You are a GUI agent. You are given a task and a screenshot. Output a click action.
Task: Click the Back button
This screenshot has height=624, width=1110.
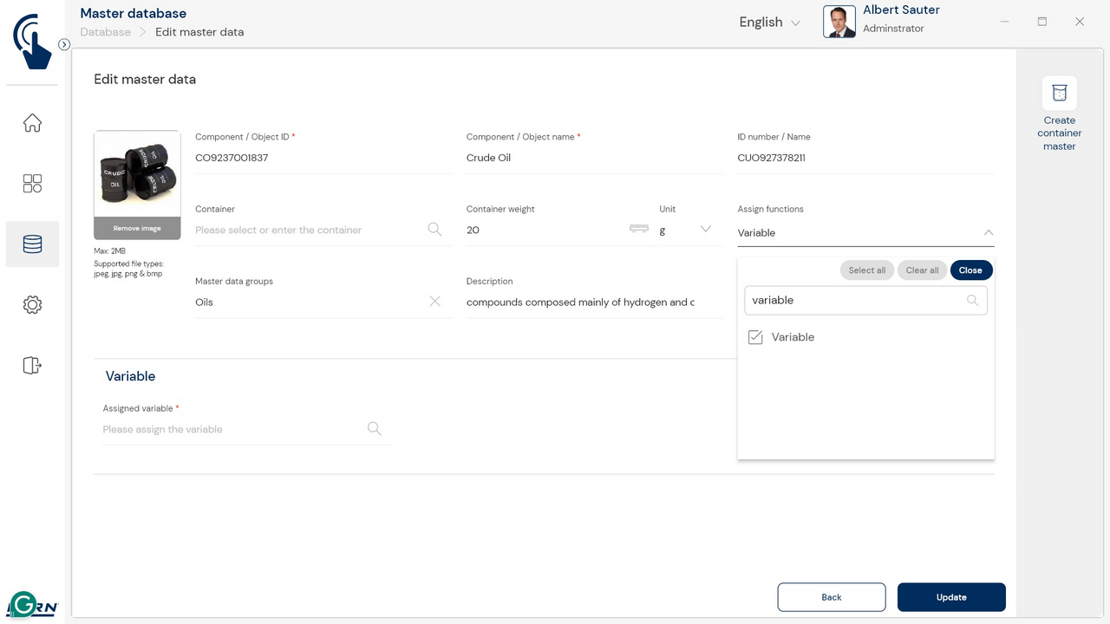point(831,597)
